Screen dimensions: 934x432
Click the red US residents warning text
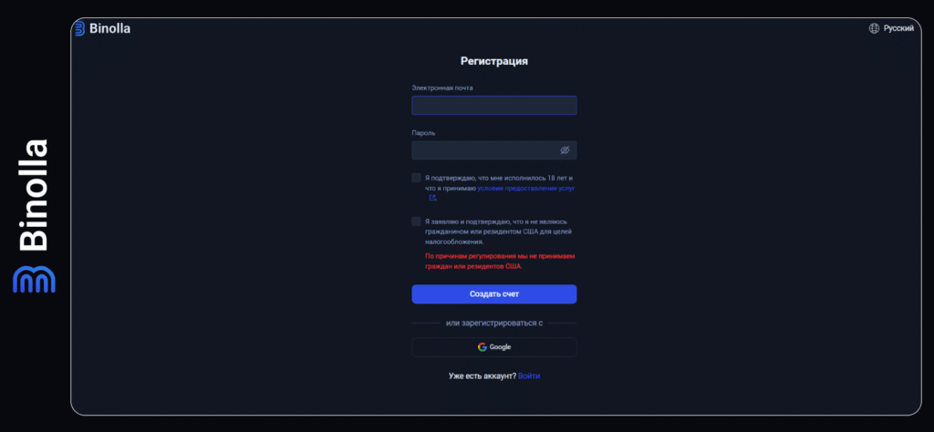coord(499,262)
